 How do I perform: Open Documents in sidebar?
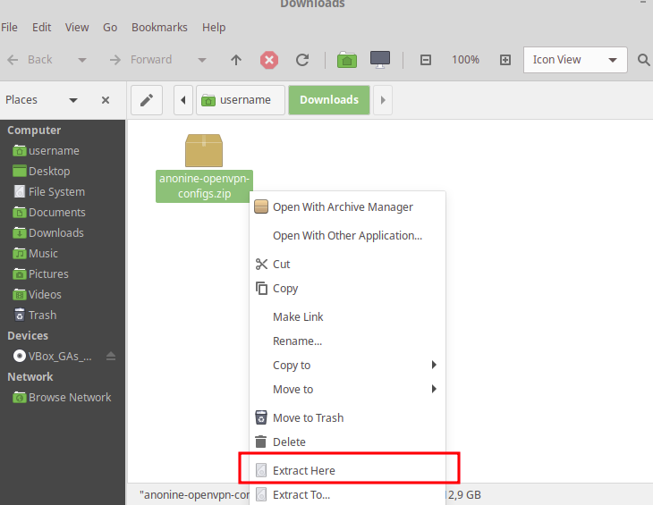[48, 212]
